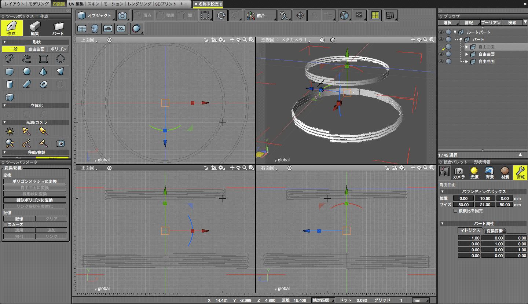Switch to the 変換要素 tab

click(x=495, y=231)
